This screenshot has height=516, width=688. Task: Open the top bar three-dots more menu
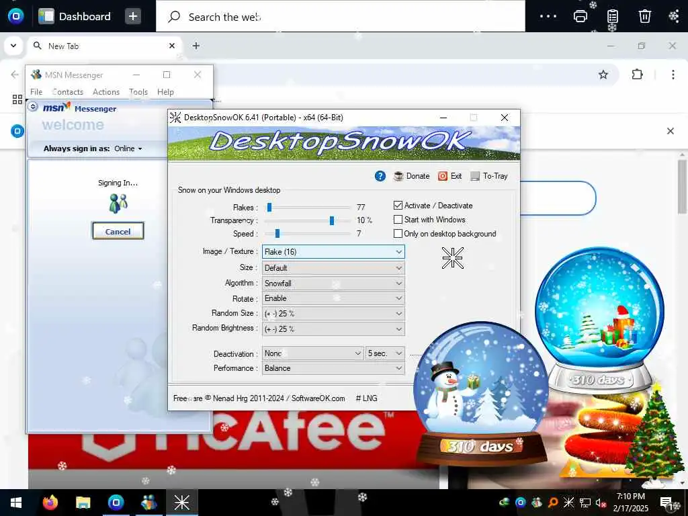(548, 17)
